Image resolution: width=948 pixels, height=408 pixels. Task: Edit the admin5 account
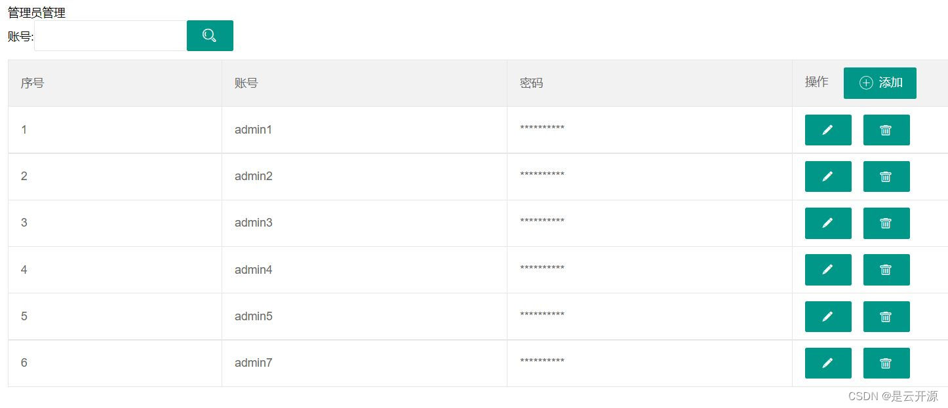[x=828, y=316]
